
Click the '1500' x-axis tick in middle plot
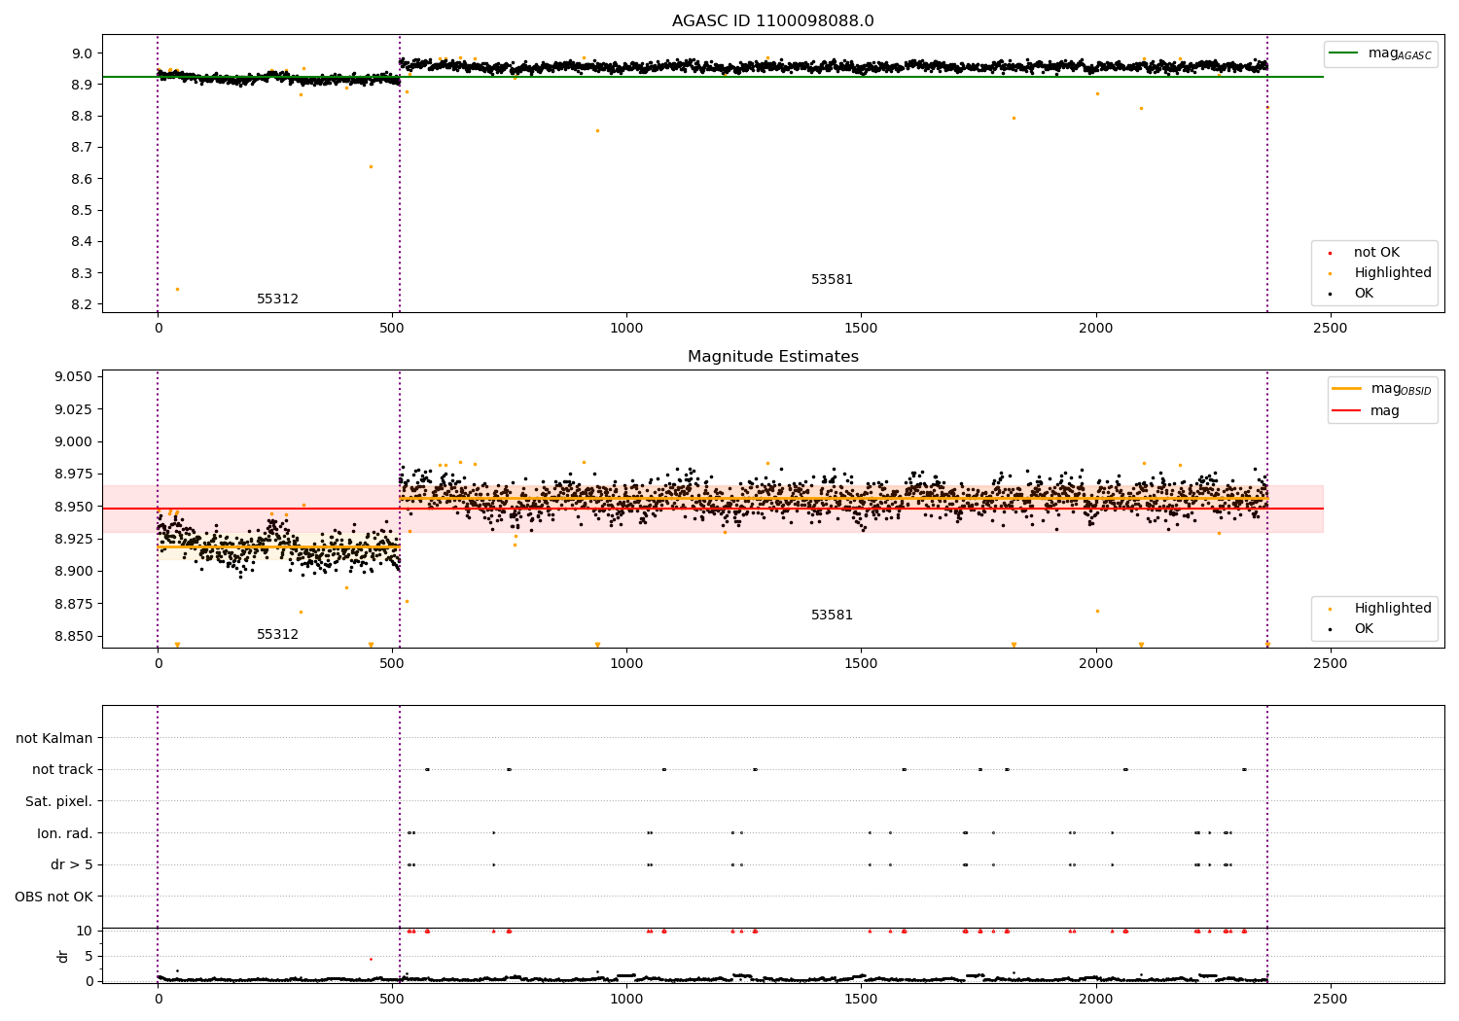coord(862,663)
